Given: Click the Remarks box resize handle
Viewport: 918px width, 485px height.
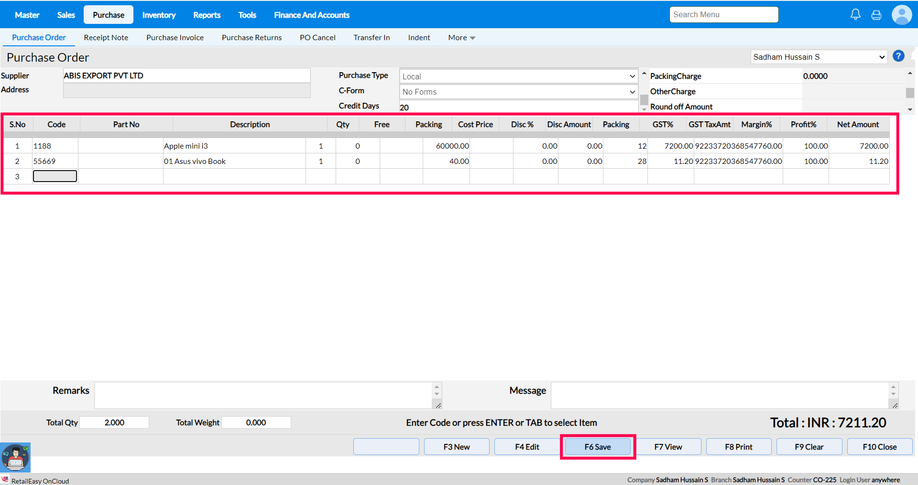Looking at the screenshot, I should 438,405.
